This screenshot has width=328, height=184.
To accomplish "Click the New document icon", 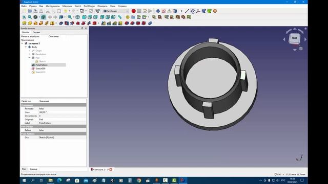I will tap(24, 11).
